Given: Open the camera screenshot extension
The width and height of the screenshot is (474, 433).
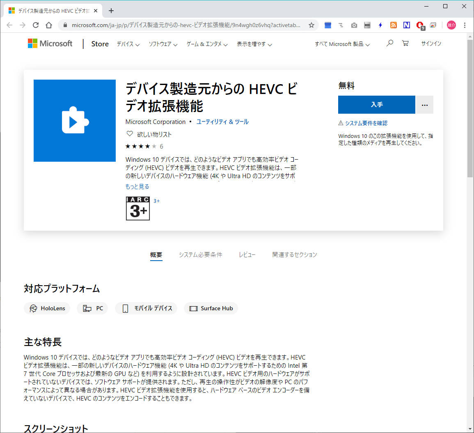Looking at the screenshot, I should coord(354,25).
